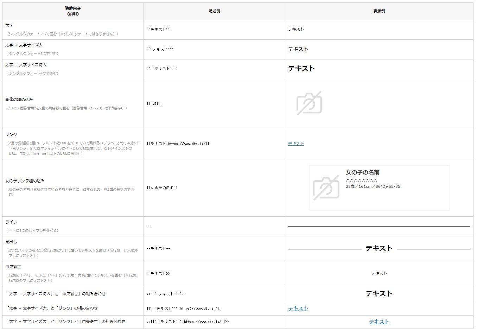Screen dimensions: 477x331
Task: Click the リンク row label
Action: (x=11, y=134)
